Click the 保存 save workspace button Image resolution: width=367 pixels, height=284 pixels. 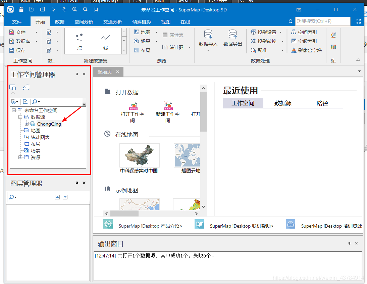(17, 50)
